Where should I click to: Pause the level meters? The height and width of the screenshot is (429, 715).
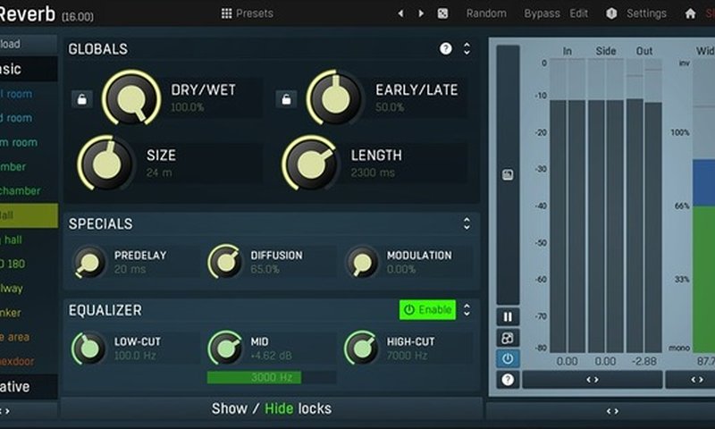tap(508, 316)
